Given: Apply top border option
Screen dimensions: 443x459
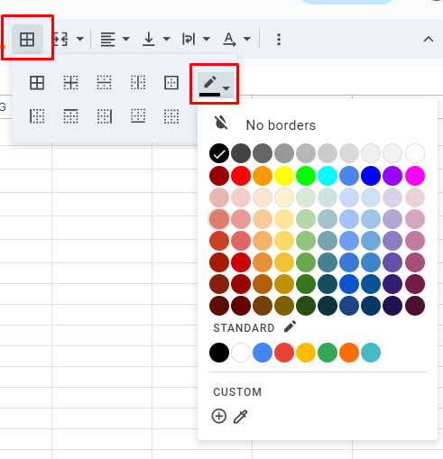Looking at the screenshot, I should (71, 116).
